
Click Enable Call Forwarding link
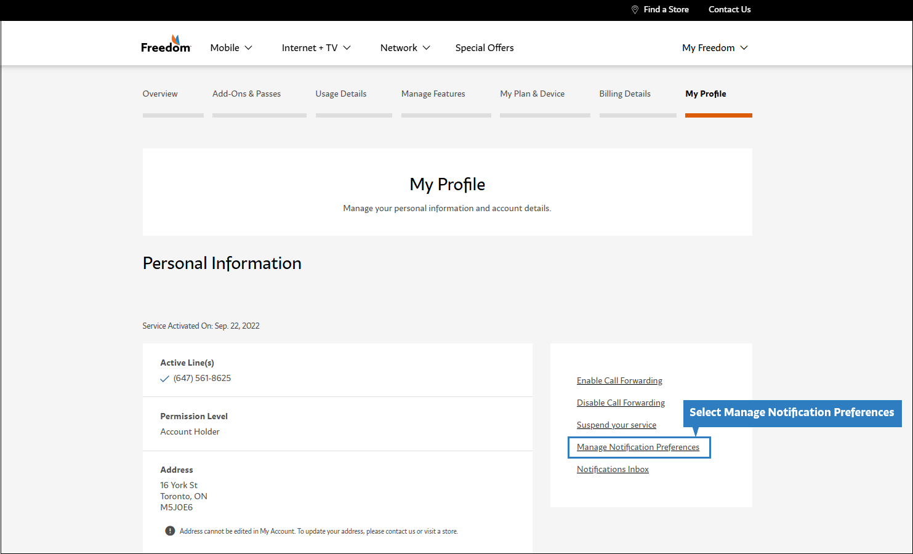pos(619,380)
